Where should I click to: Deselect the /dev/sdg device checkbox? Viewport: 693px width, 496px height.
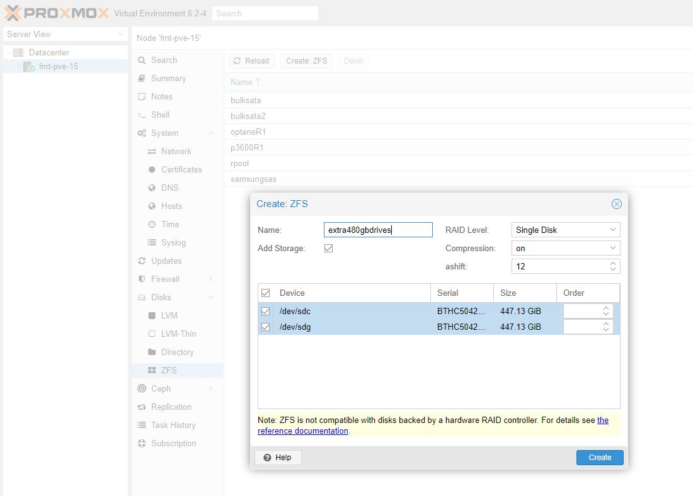click(266, 327)
